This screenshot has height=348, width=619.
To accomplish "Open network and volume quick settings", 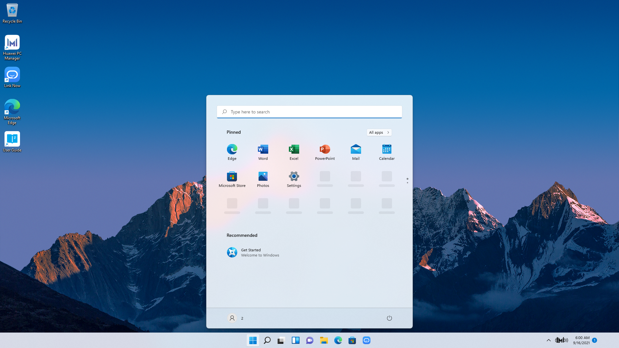I will pyautogui.click(x=562, y=340).
